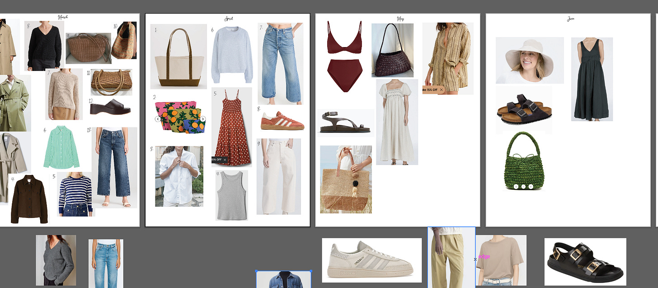The image size is (658, 288).
Task: Select the grey ribbed tank top
Action: (x=231, y=195)
